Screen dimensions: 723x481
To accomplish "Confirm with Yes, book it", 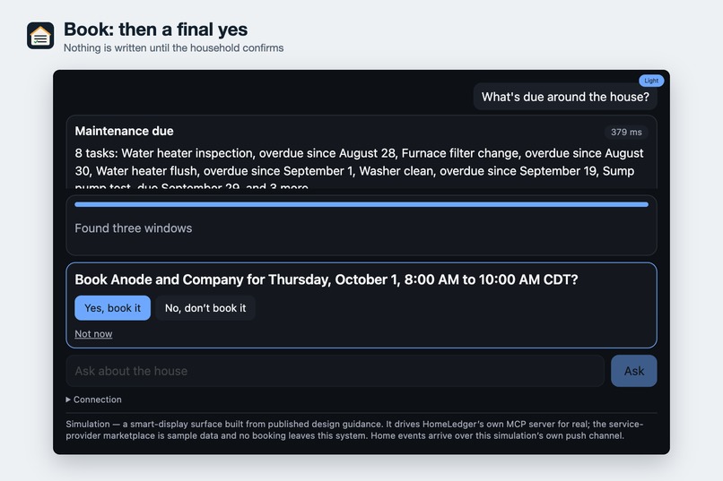I will click(112, 308).
